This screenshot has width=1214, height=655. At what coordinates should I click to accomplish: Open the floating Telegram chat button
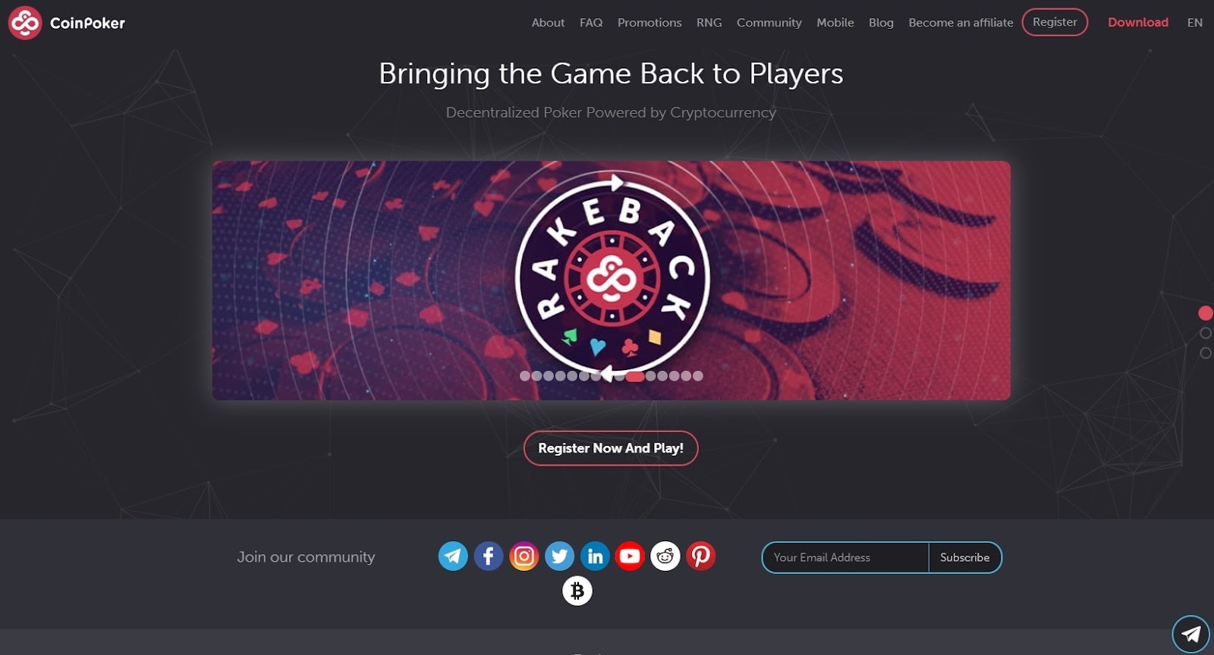pyautogui.click(x=1190, y=634)
